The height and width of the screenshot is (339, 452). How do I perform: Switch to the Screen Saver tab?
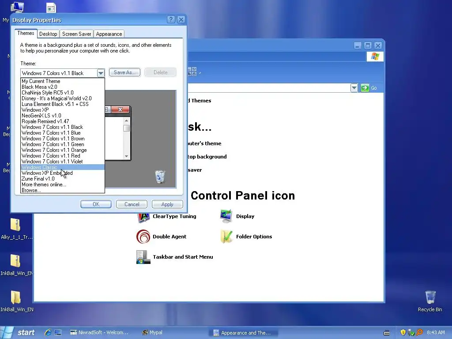pyautogui.click(x=77, y=34)
